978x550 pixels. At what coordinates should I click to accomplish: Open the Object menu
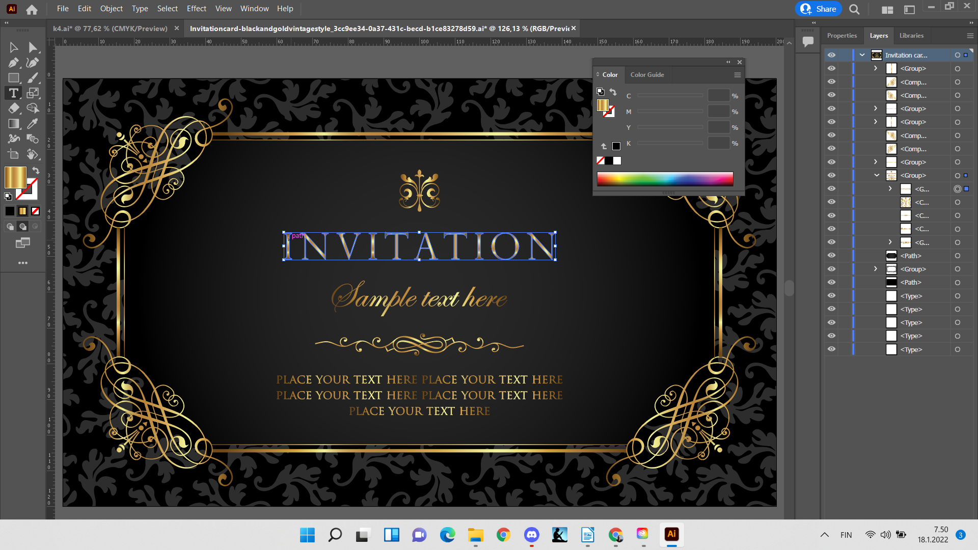click(x=111, y=9)
